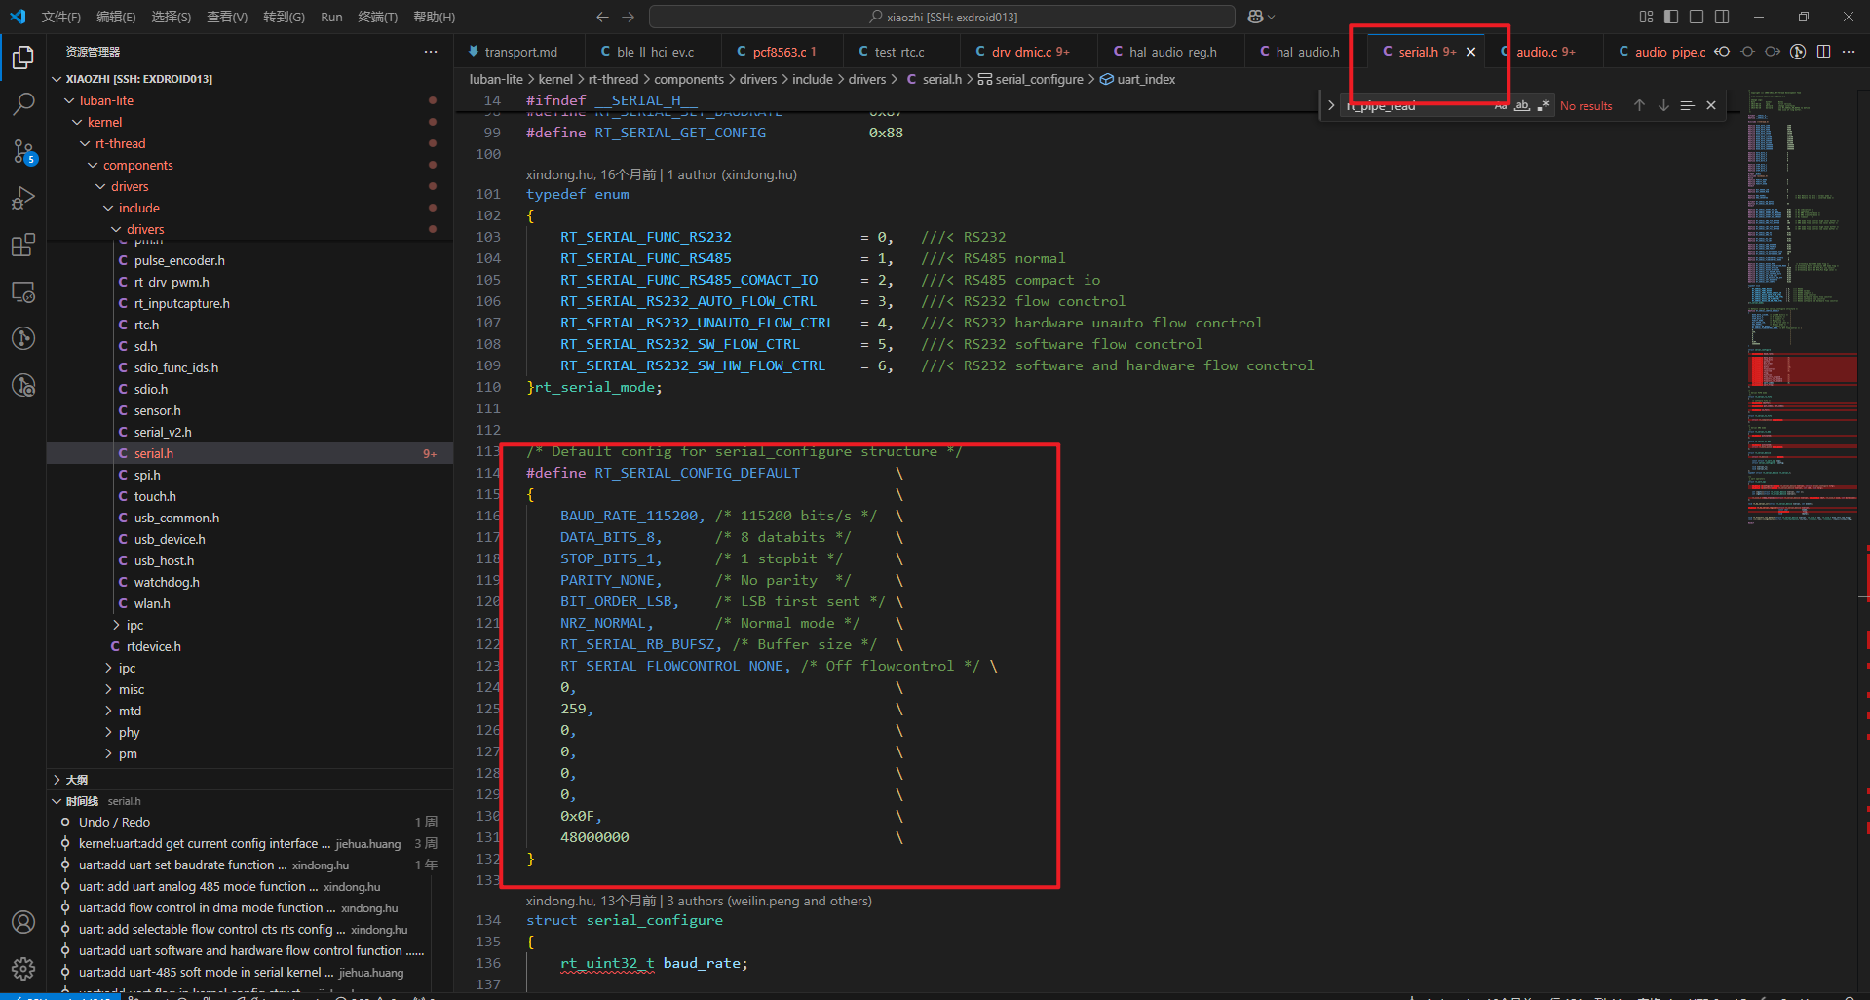Image resolution: width=1870 pixels, height=1000 pixels.
Task: Open serial_v2.h in file tree
Action: point(163,432)
